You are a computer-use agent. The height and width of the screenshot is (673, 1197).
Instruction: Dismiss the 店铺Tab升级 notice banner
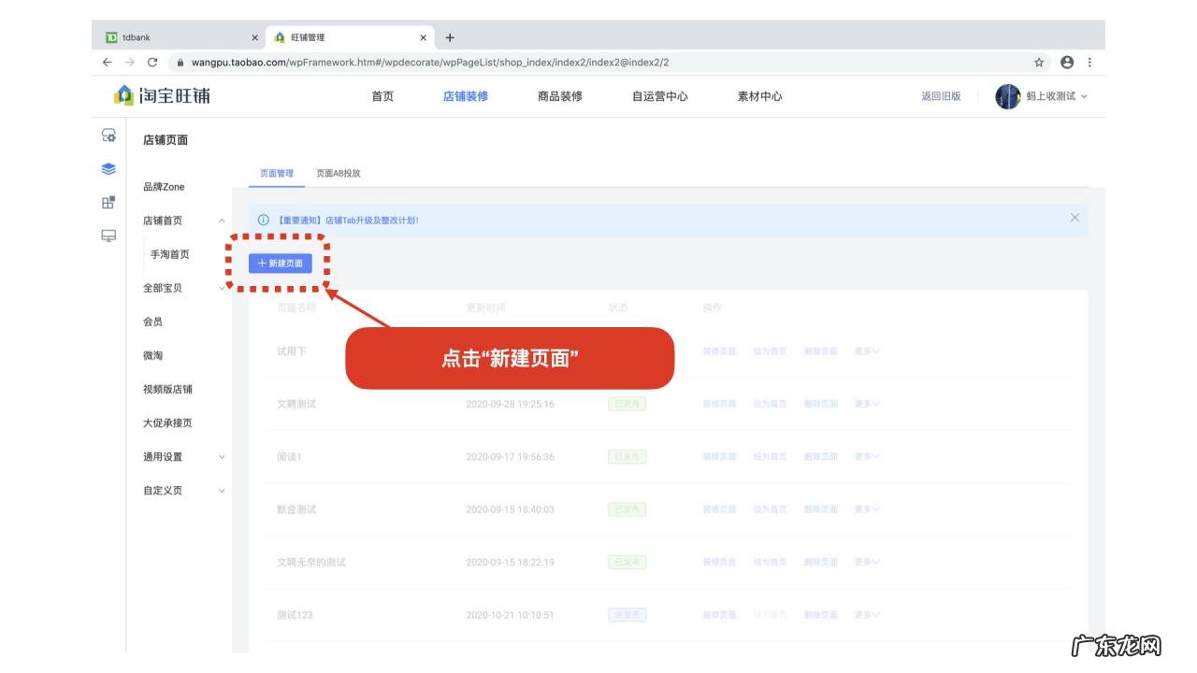1075,217
